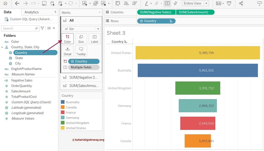Click the tutorialgateway.org link
This screenshot has height=151, width=264.
click(88, 140)
